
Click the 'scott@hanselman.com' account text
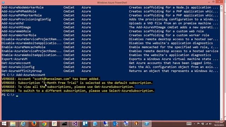[x=52, y=79]
